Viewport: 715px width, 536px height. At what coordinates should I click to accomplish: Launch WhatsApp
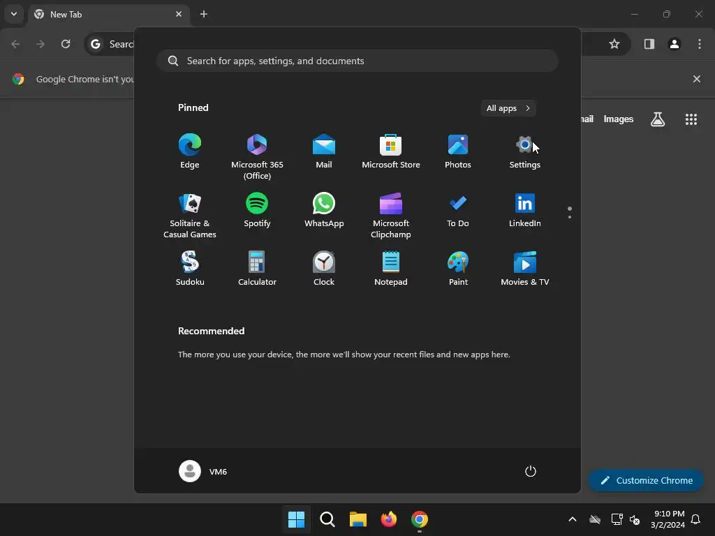(324, 211)
